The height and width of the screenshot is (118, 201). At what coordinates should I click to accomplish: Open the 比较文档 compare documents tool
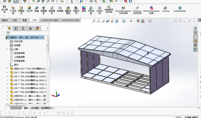(x=100, y=10)
